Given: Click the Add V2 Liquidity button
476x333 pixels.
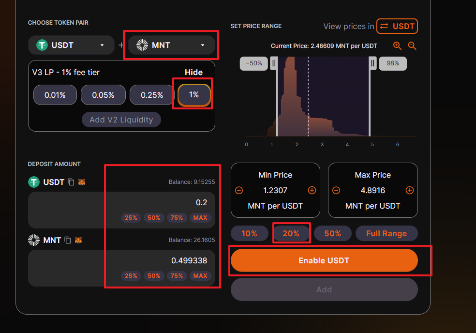Looking at the screenshot, I should (x=121, y=120).
